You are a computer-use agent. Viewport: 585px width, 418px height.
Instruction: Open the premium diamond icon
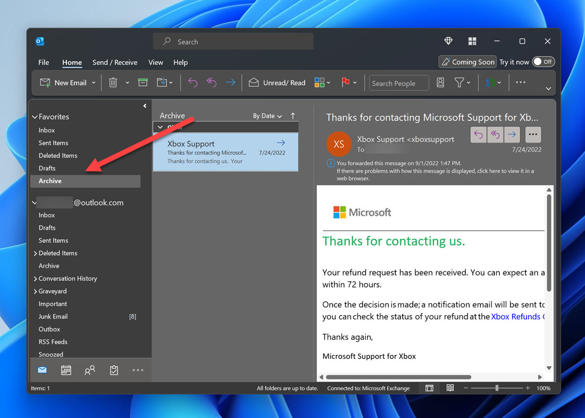point(449,41)
